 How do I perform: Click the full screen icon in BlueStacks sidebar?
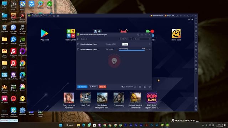(x=196, y=20)
